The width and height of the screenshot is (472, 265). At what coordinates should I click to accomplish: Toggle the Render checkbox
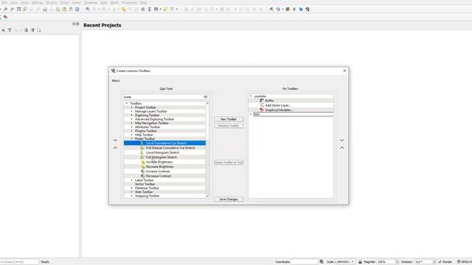(x=440, y=262)
